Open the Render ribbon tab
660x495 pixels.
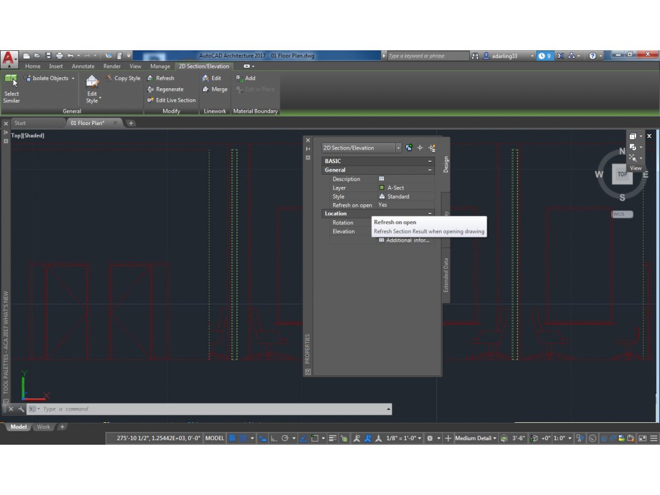pos(112,66)
